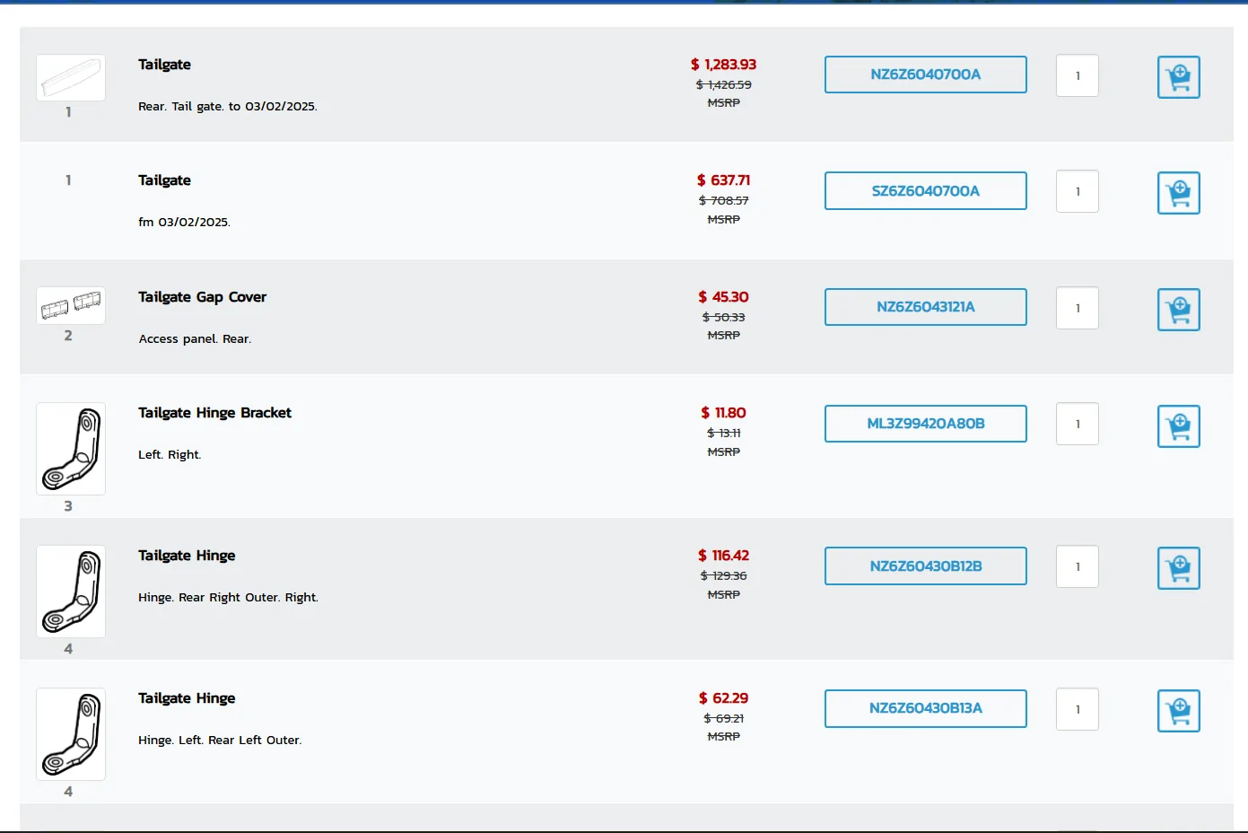Open the Tailgate Hinge Bracket title link
Viewport: 1248px width, 833px height.
(214, 413)
